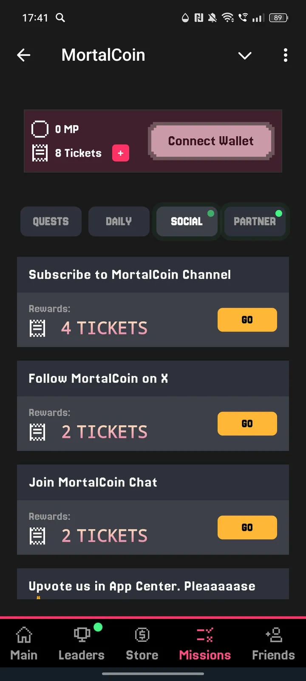The height and width of the screenshot is (681, 306).
Task: Tap the pink plus button to buy tickets
Action: pyautogui.click(x=120, y=153)
